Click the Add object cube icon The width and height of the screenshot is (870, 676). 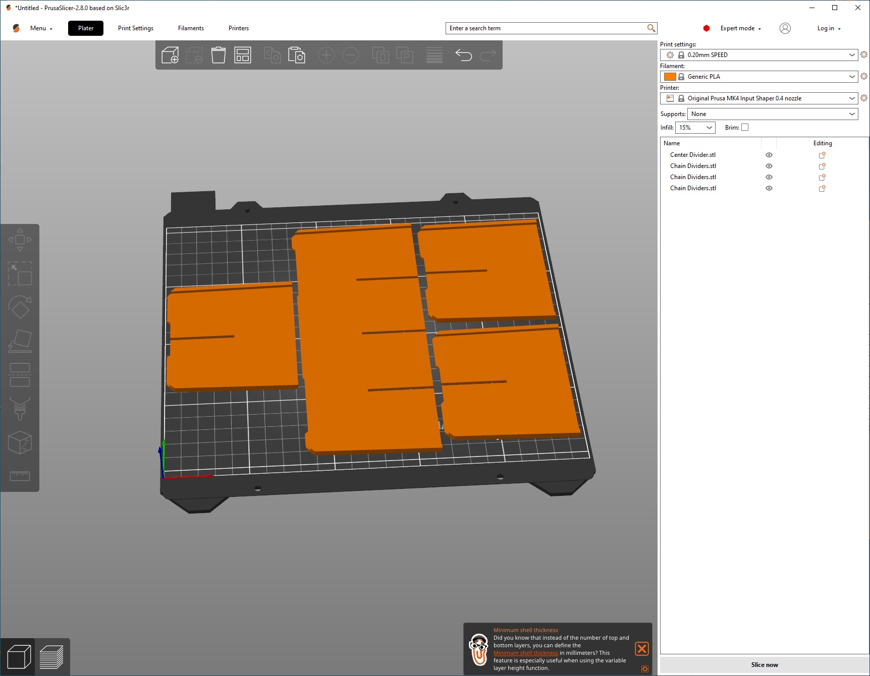point(170,55)
